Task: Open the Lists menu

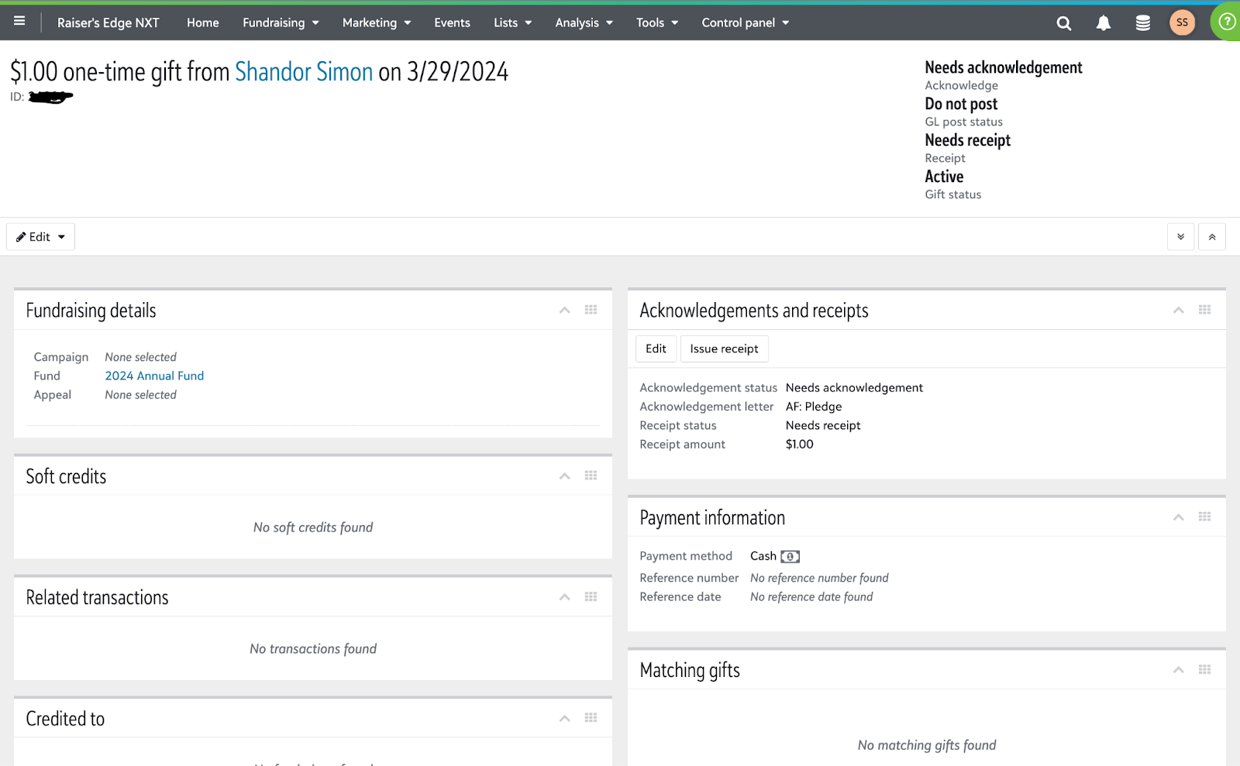Action: (x=512, y=23)
